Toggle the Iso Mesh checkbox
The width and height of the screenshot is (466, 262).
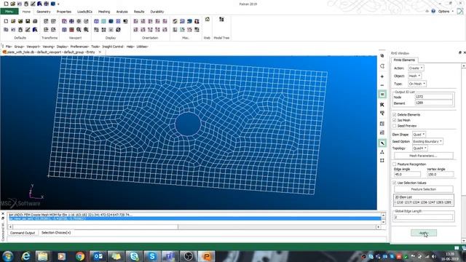pos(395,120)
